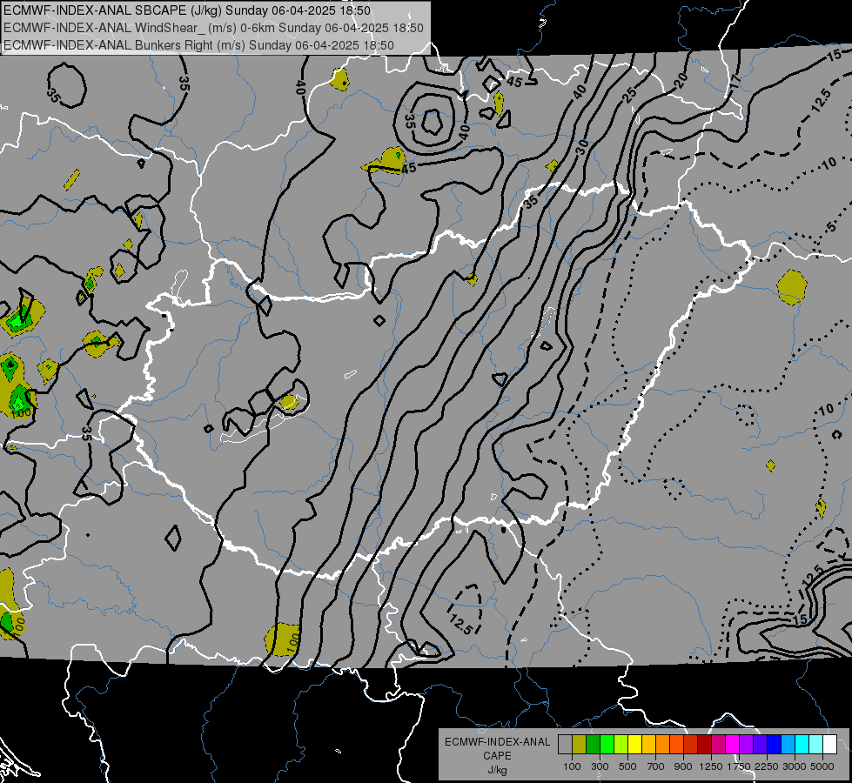The width and height of the screenshot is (852, 783).
Task: Click the 17 contour label on map
Action: [x=735, y=82]
